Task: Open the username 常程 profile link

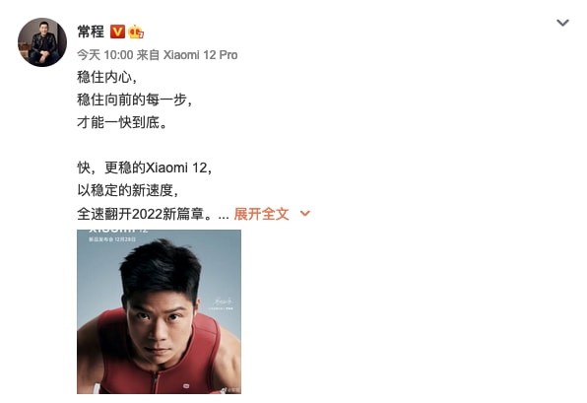Action: pos(91,32)
